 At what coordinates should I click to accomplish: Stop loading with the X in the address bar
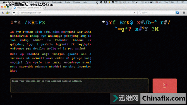pyautogui.click(x=134, y=13)
